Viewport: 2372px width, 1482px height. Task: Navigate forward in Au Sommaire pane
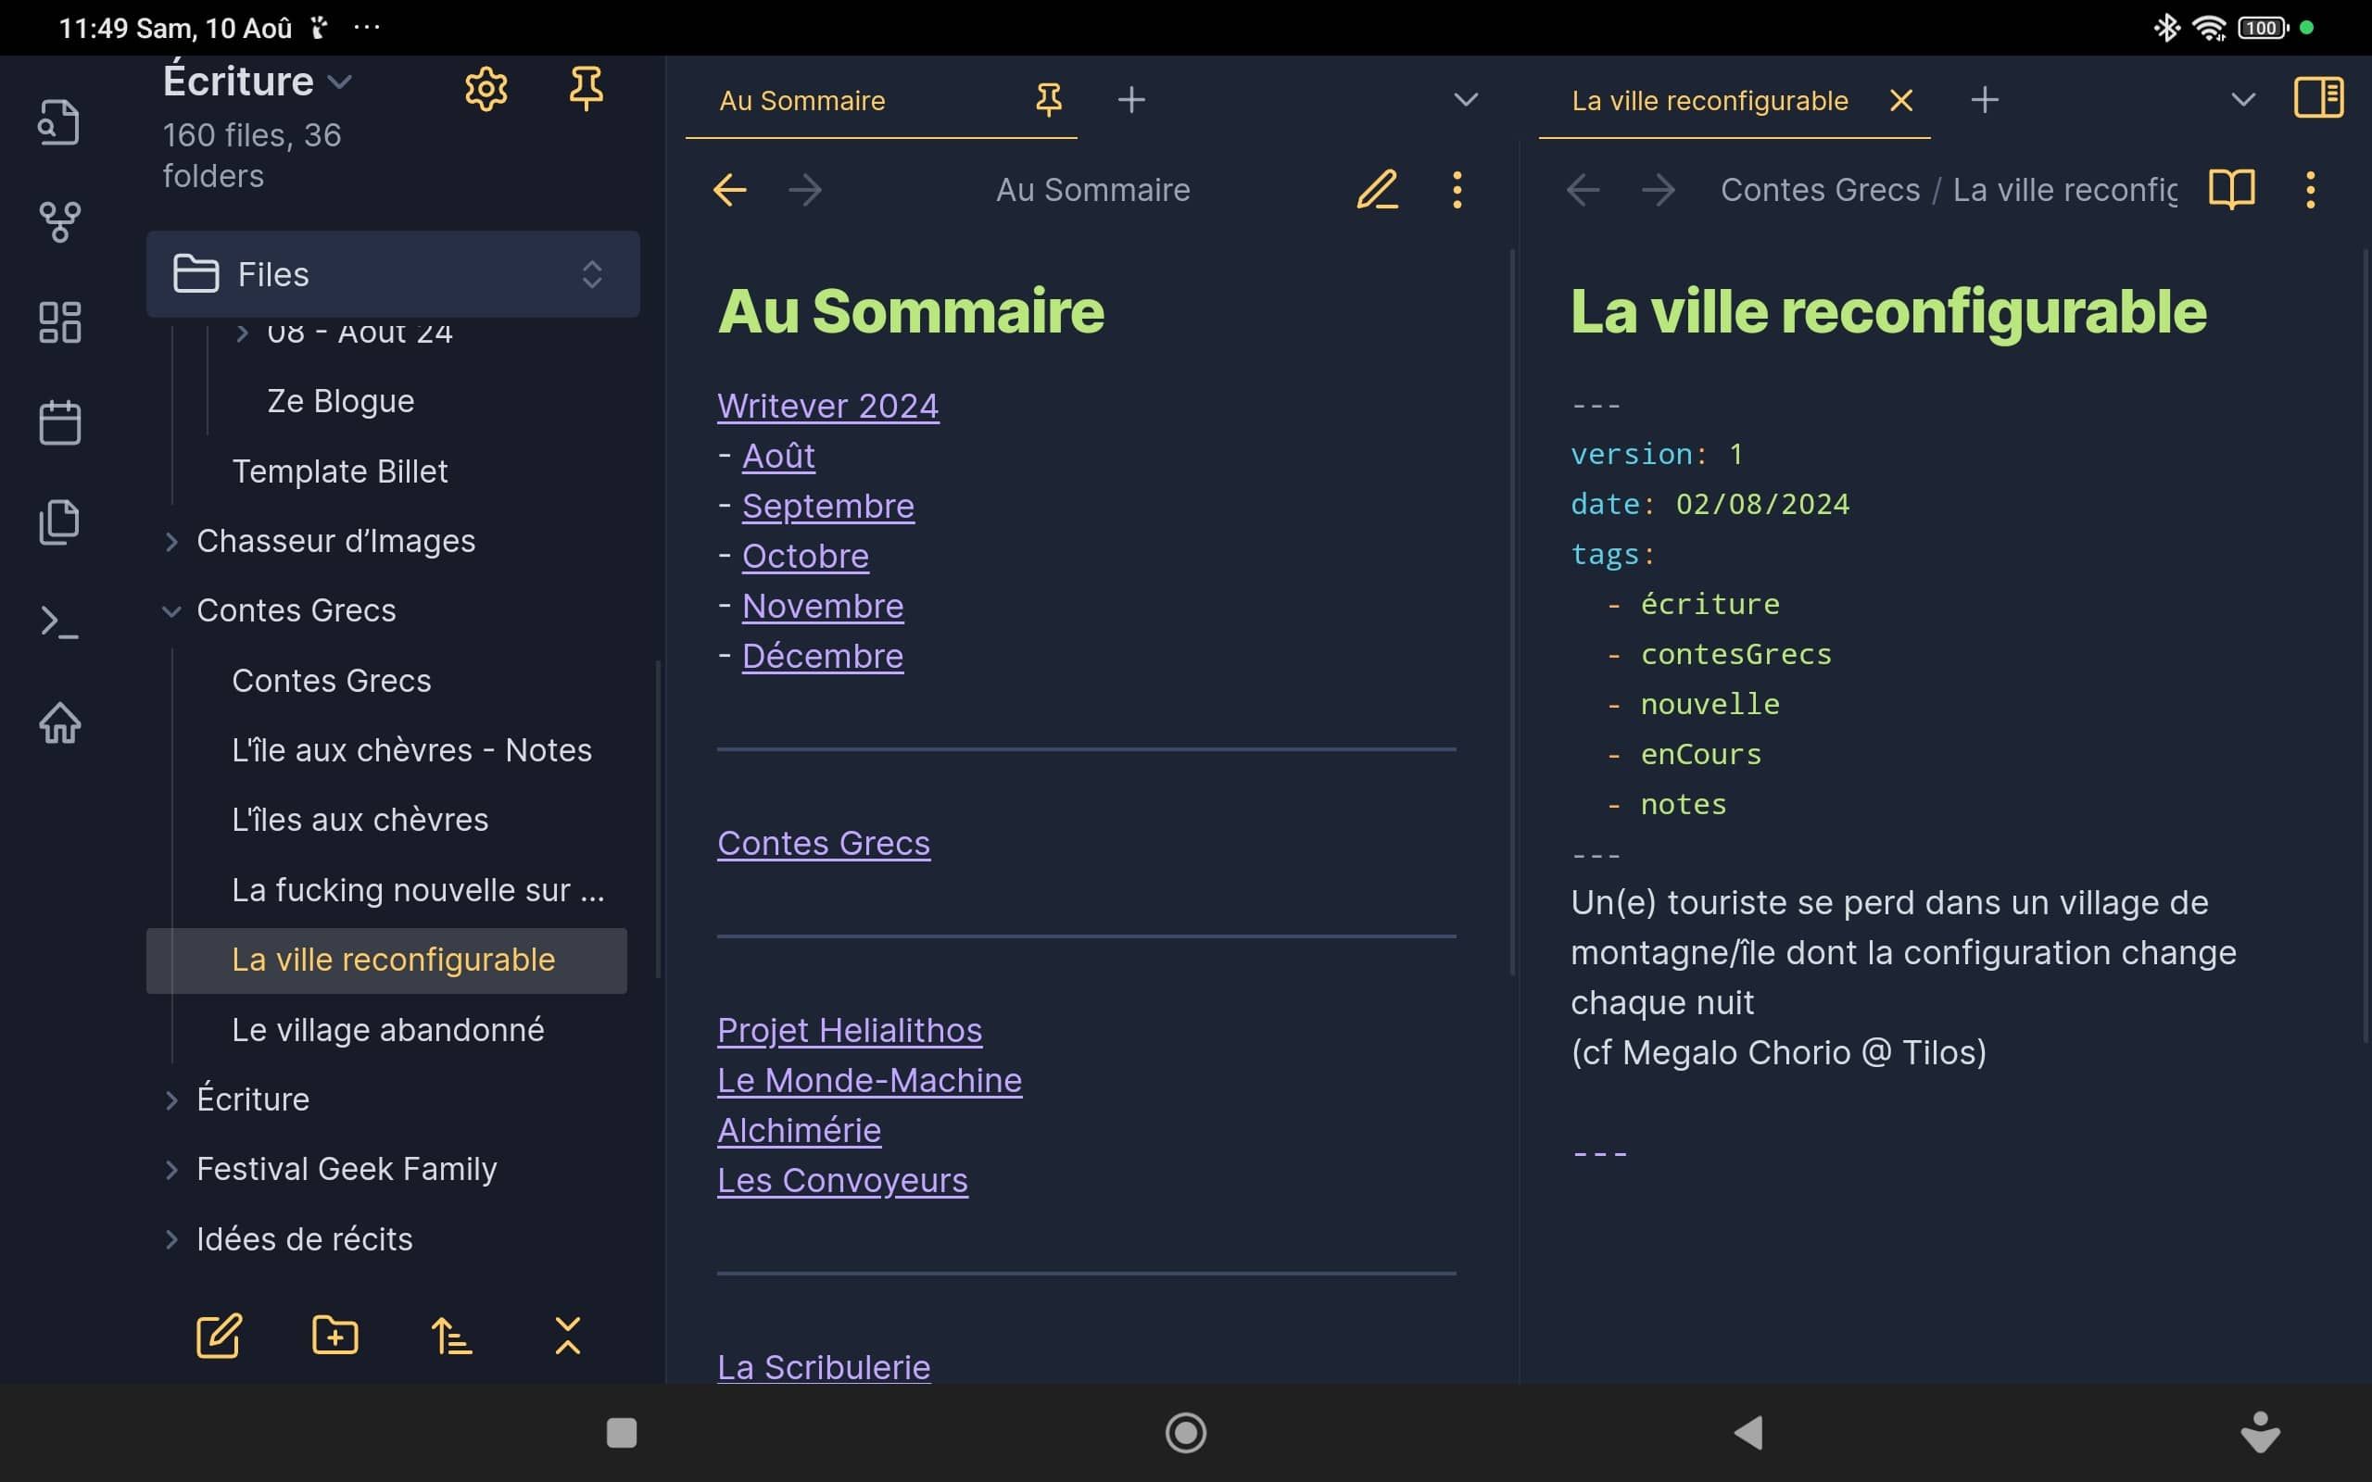click(x=806, y=190)
